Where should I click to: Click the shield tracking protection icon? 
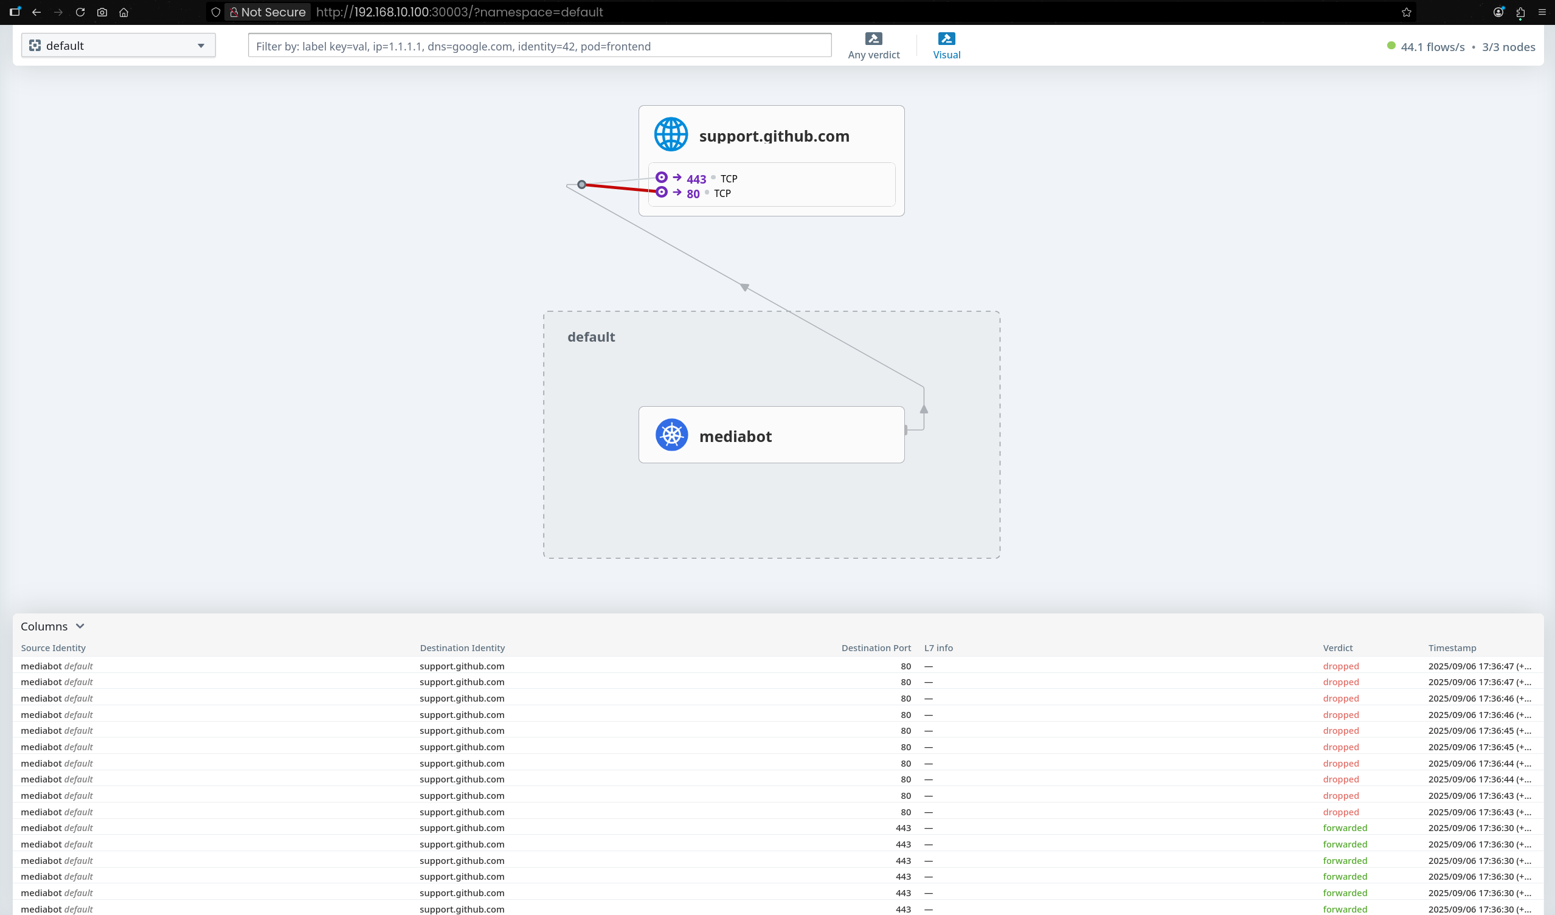pyautogui.click(x=215, y=12)
